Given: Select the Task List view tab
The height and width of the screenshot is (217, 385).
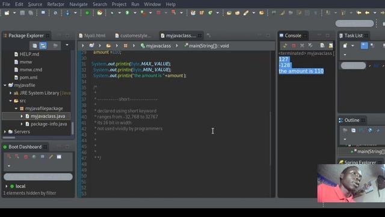Looking at the screenshot, I should click(353, 36).
